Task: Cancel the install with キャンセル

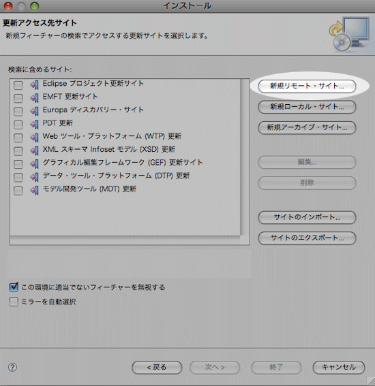Action: point(339,368)
